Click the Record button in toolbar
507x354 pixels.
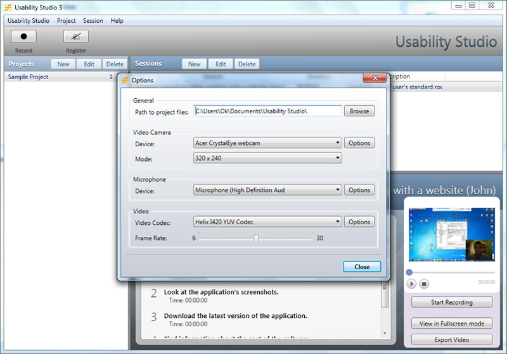23,36
